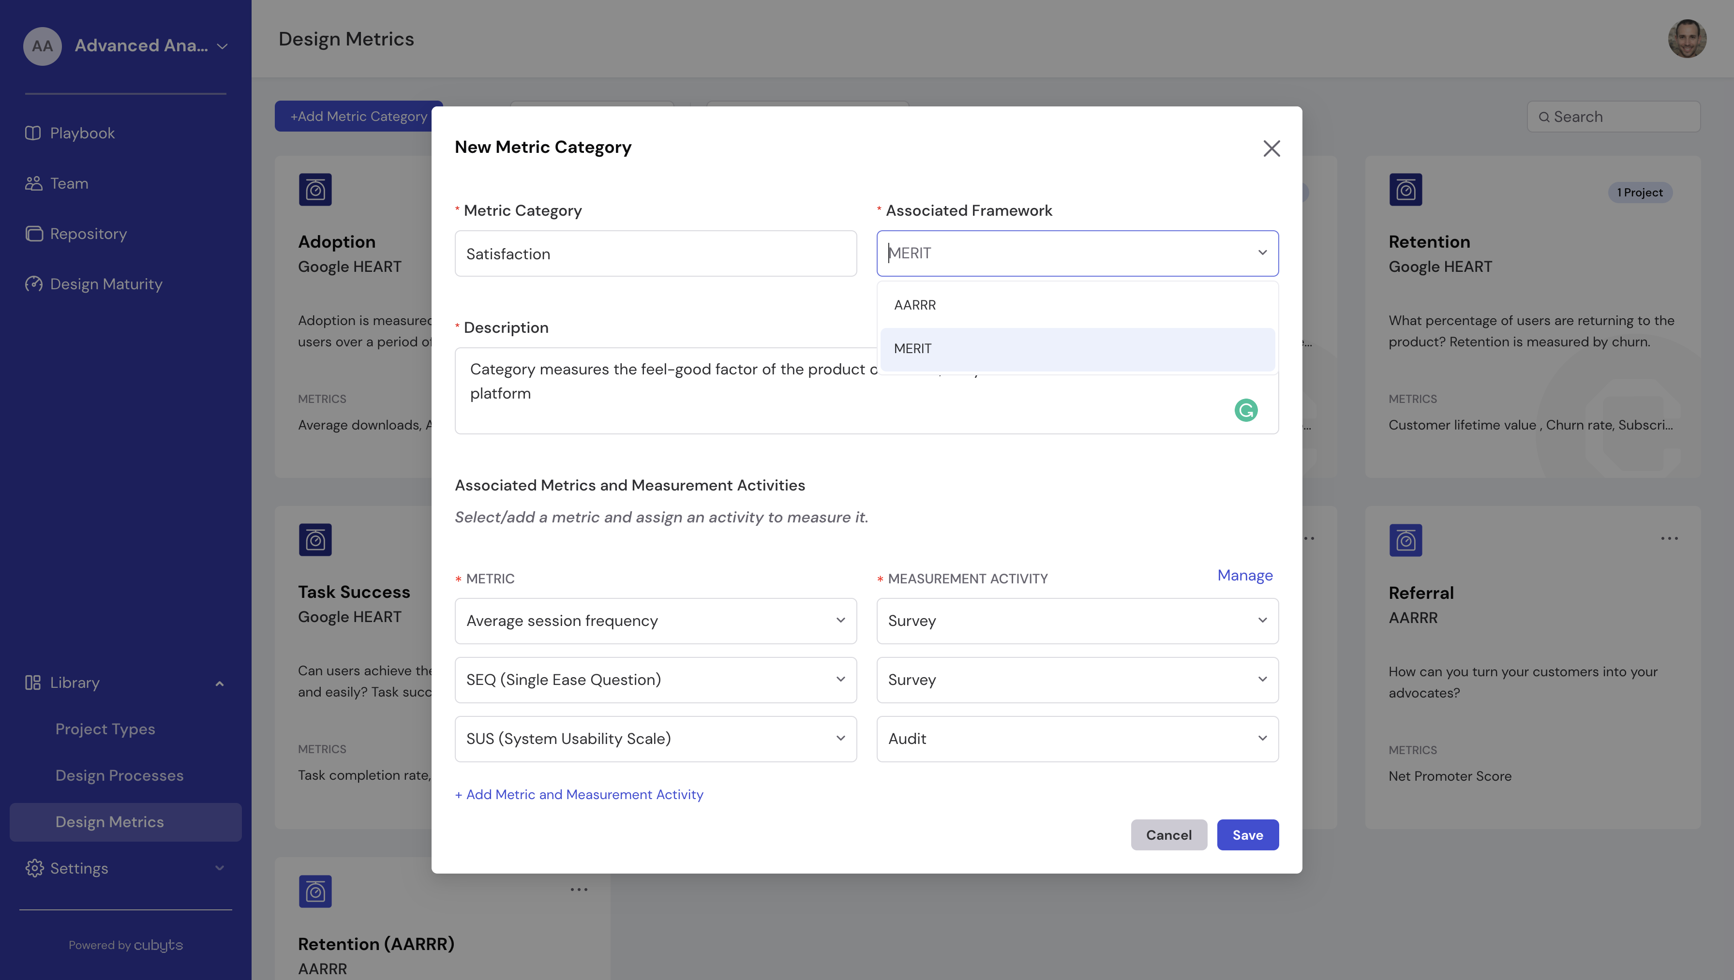Expand SUS (System Usability Scale) dropdown
This screenshot has width=1734, height=980.
[x=655, y=739]
